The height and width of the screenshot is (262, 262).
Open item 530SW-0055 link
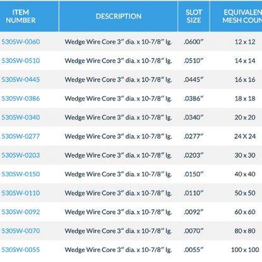tap(21, 249)
